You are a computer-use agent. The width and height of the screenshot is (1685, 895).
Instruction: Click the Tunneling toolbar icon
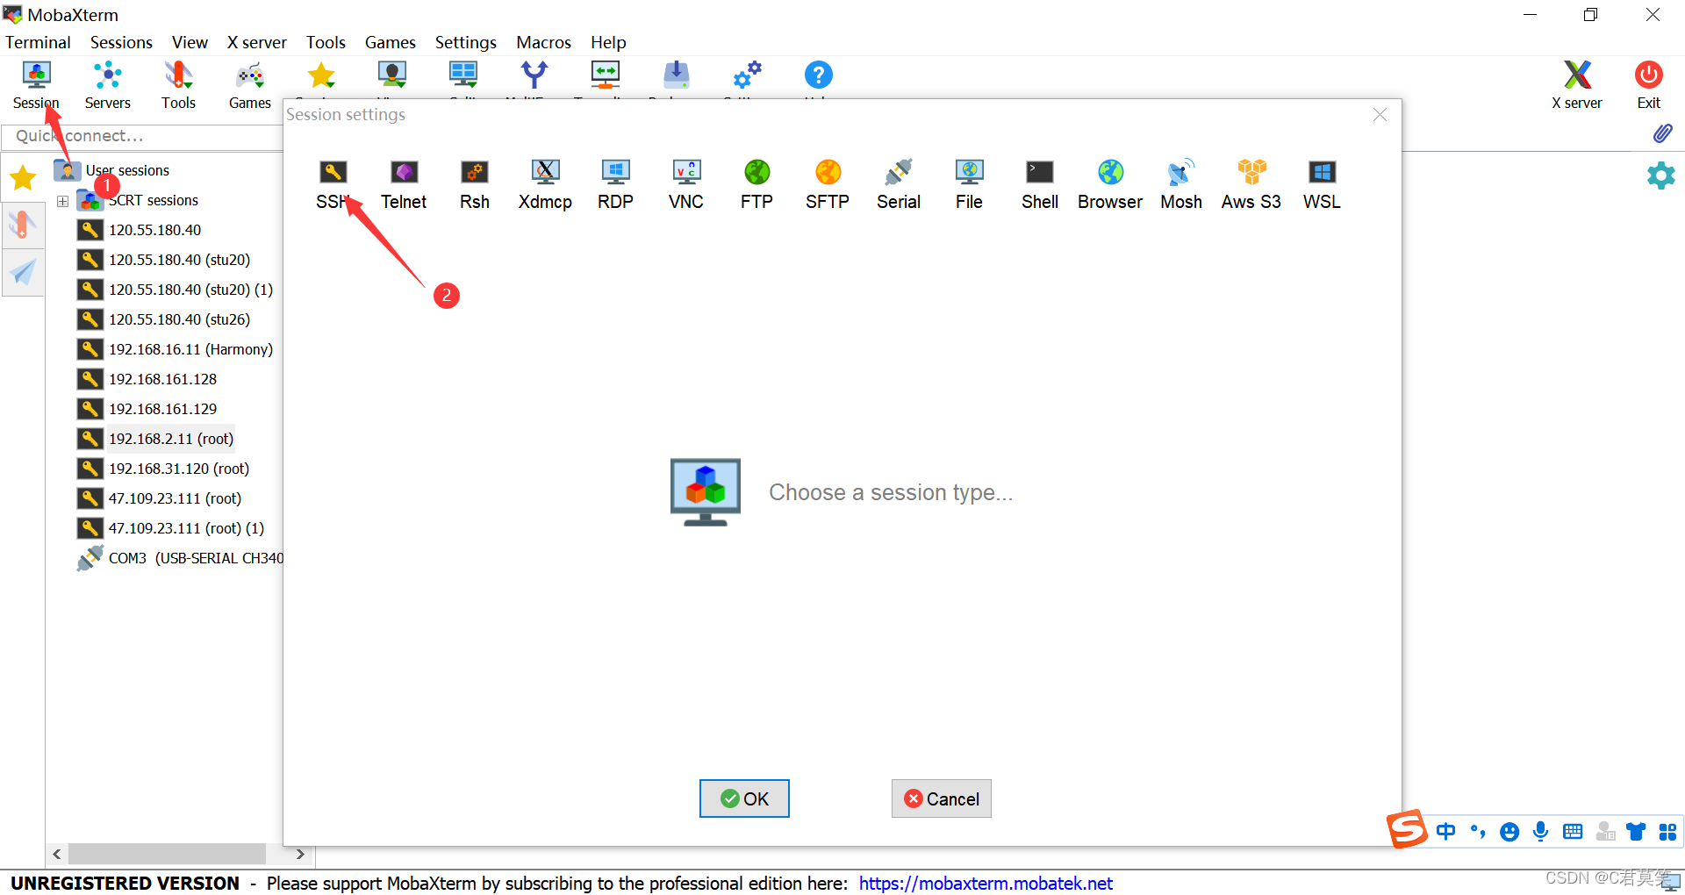point(606,75)
